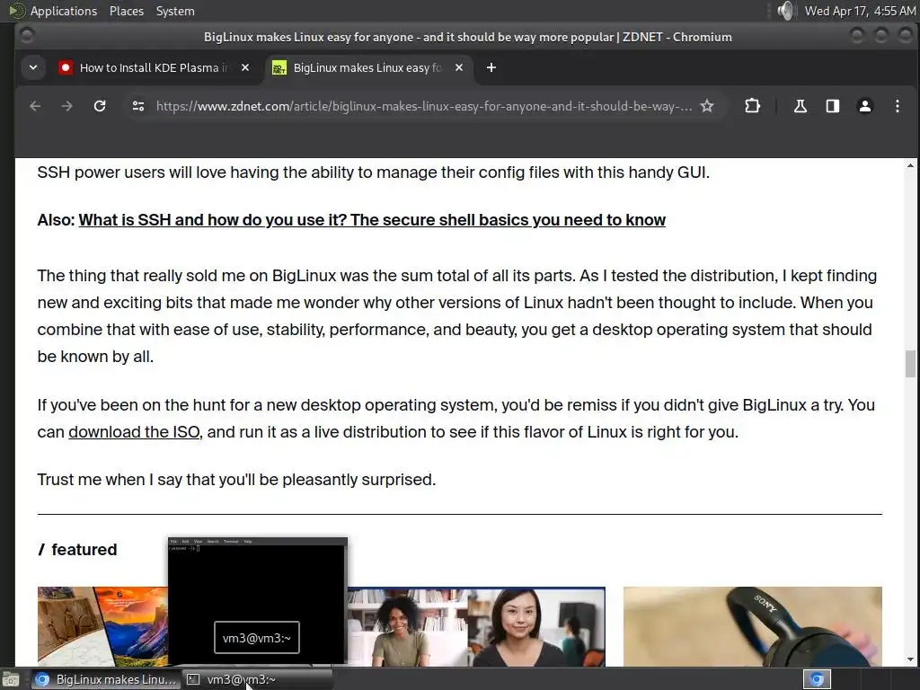
Task: Click the Chromium workspace switcher icon at bottom right
Action: tap(816, 679)
